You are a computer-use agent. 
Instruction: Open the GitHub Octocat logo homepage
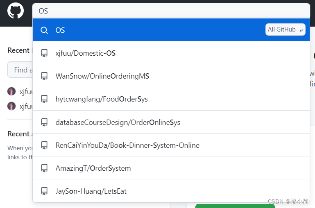click(x=16, y=11)
